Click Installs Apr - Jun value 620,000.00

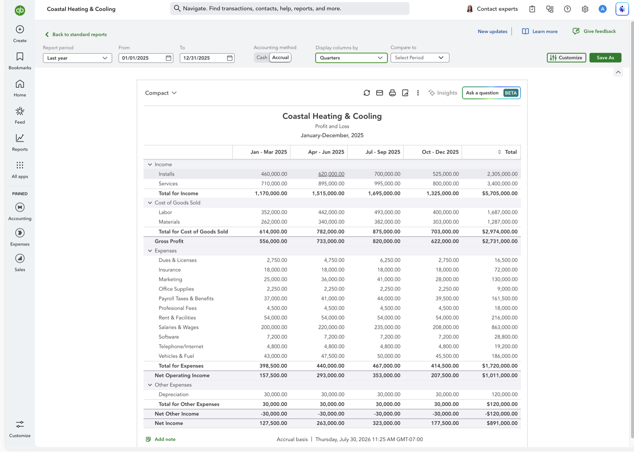pyautogui.click(x=331, y=174)
